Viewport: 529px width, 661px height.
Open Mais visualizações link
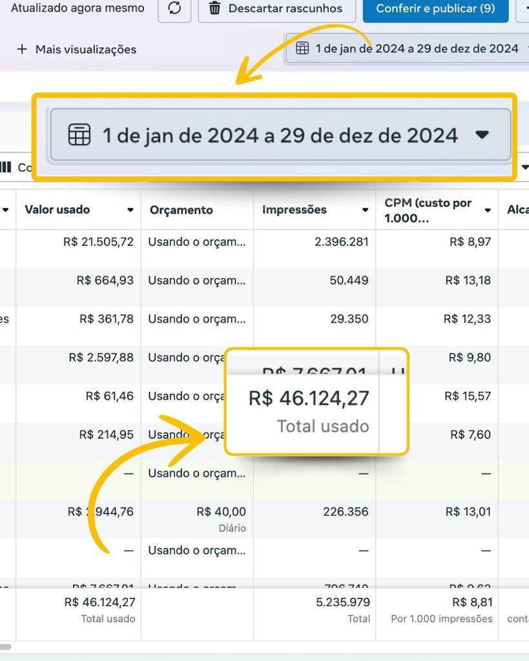click(x=85, y=49)
